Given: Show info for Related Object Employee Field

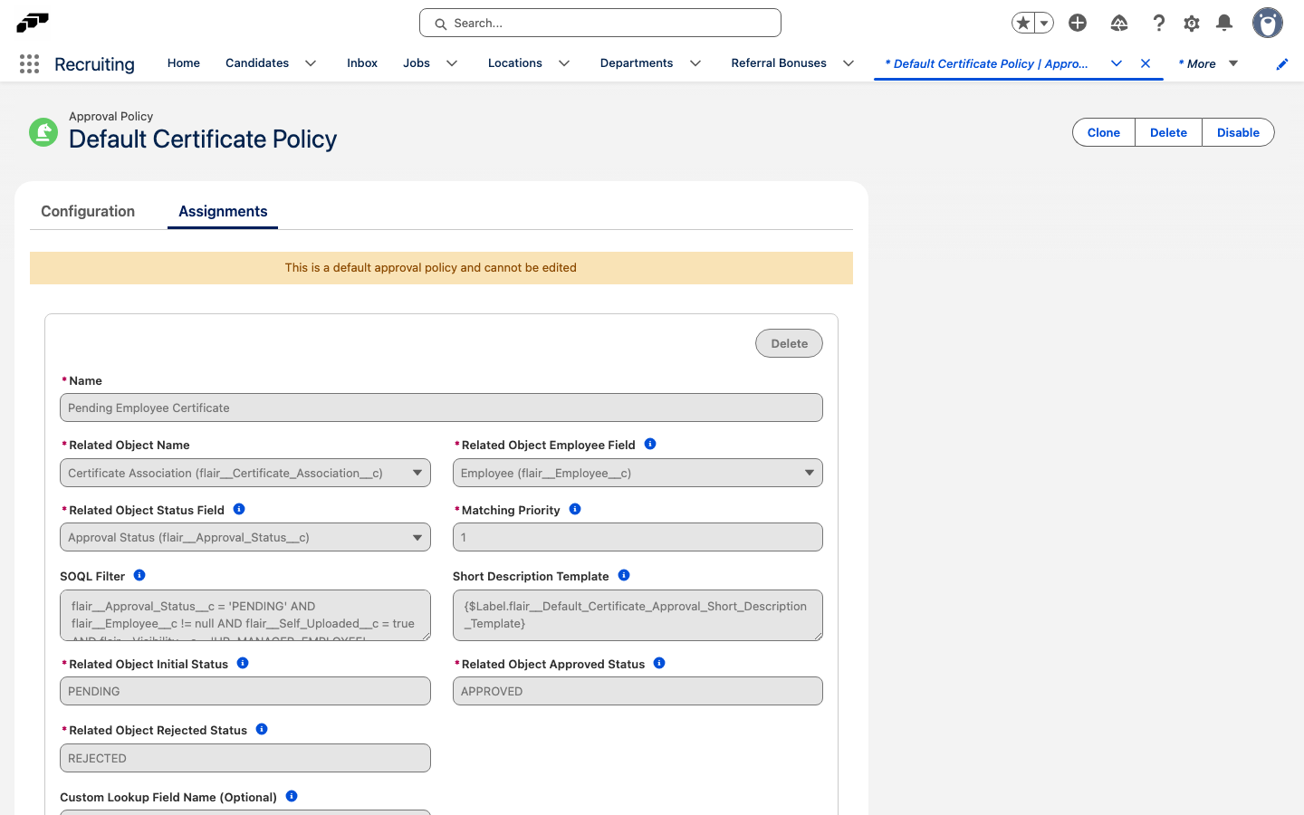Looking at the screenshot, I should point(650,444).
